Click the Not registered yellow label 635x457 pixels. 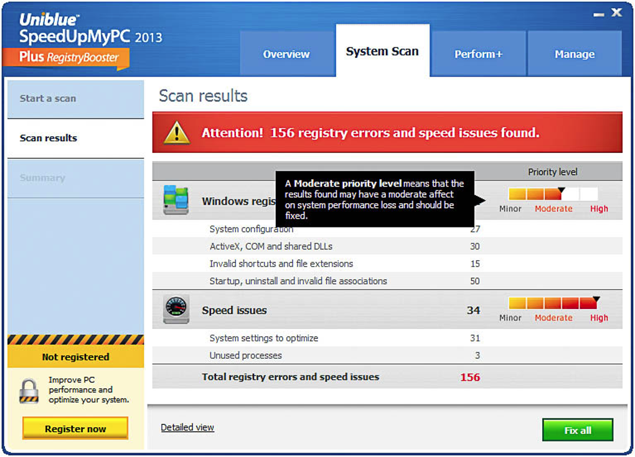pos(76,357)
